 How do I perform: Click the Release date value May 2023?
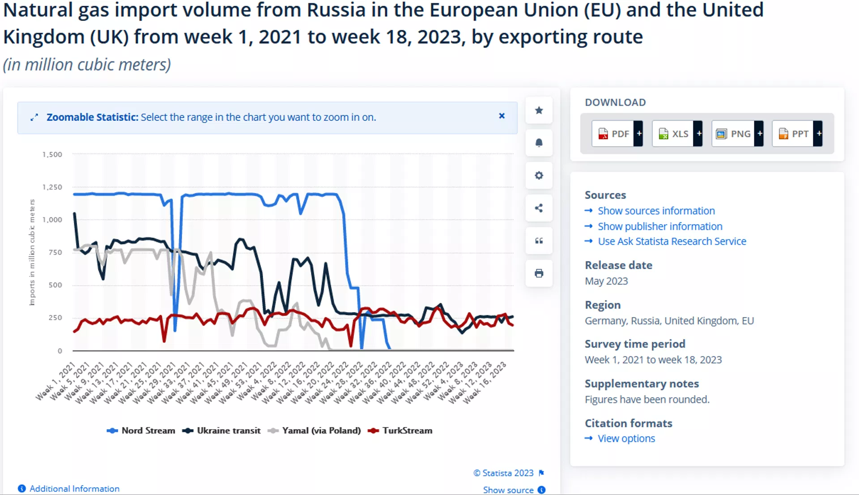606,281
